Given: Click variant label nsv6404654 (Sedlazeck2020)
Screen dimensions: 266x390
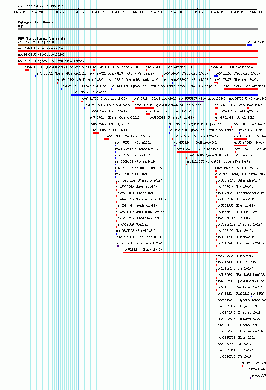Looking at the screenshot, I should click(185, 73).
